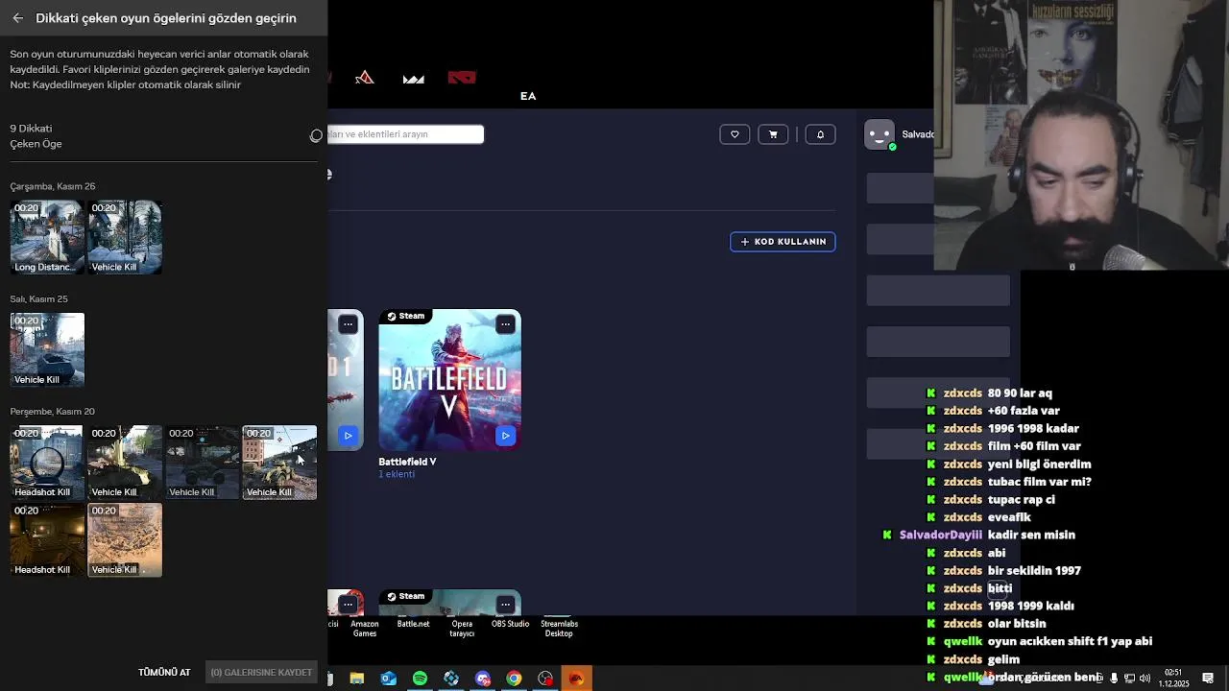The image size is (1229, 691).
Task: Select the Long Distance clip from Kasım 26
Action: pyautogui.click(x=47, y=237)
